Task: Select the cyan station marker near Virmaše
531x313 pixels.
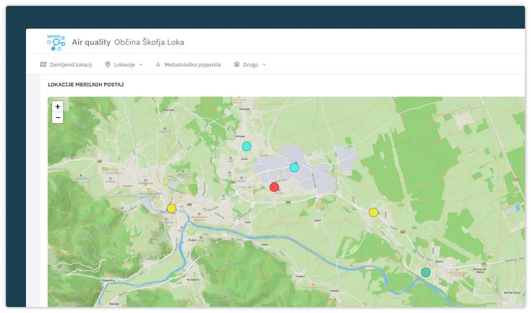Action: click(247, 146)
